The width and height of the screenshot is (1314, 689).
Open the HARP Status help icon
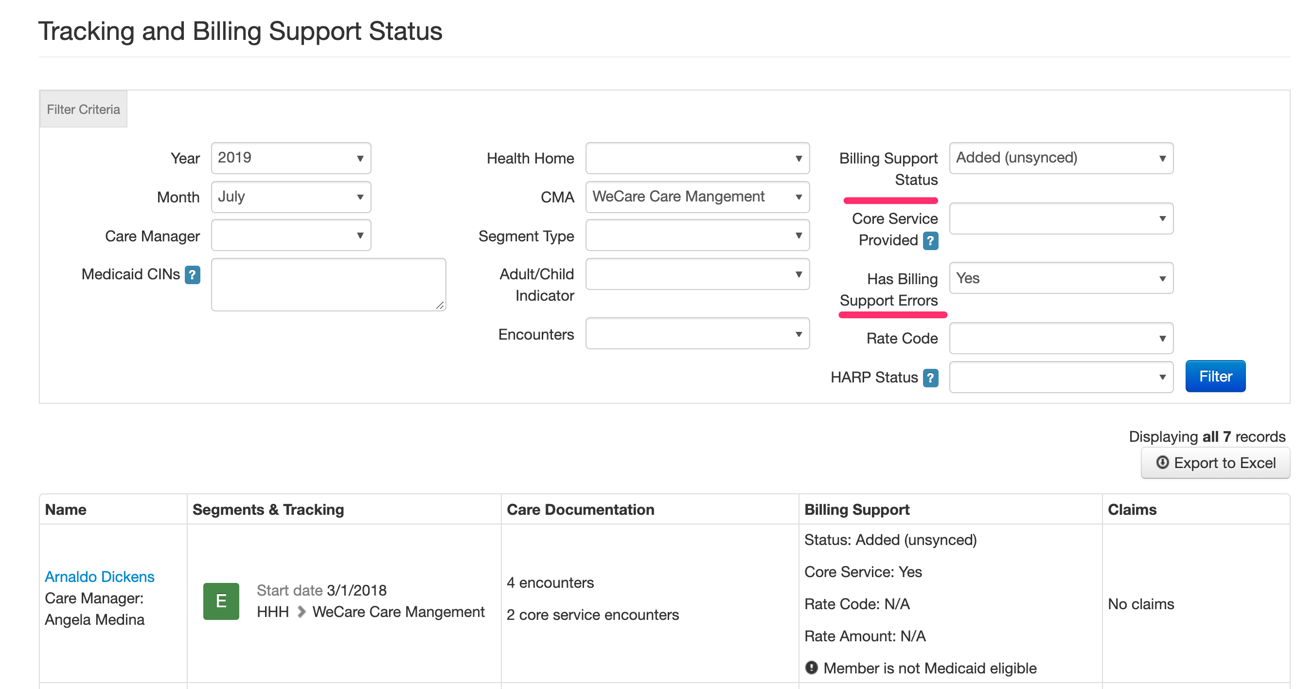click(x=931, y=378)
